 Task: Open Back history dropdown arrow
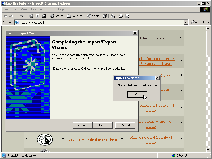[16, 16]
